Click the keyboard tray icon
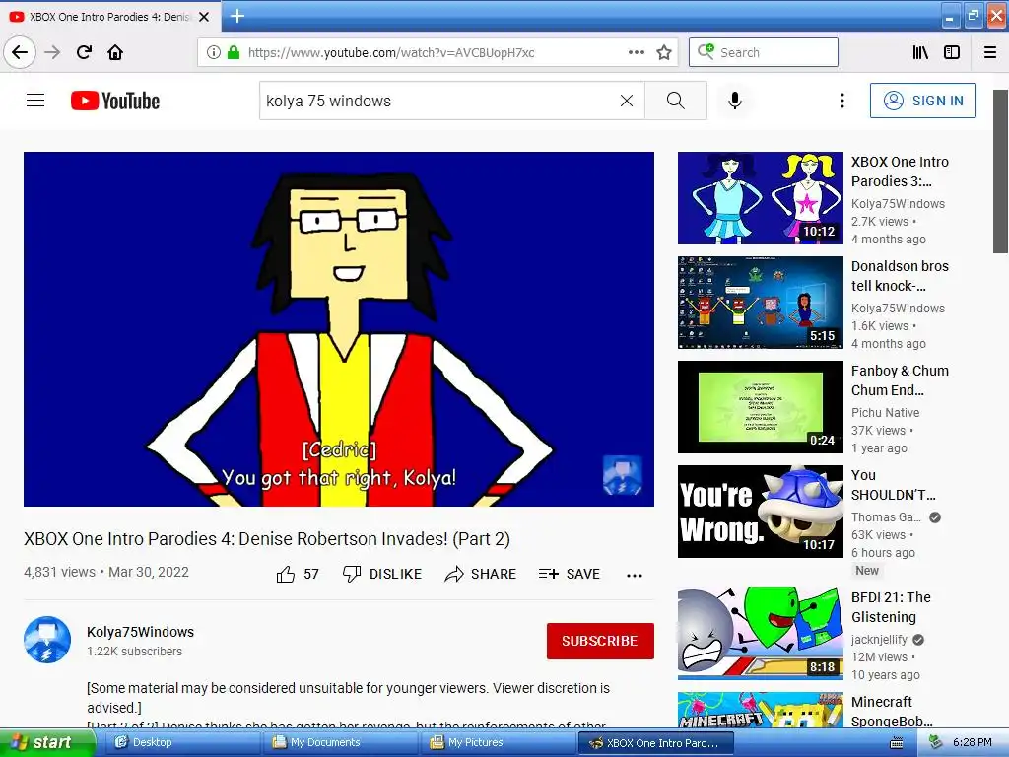The image size is (1009, 757). (896, 743)
